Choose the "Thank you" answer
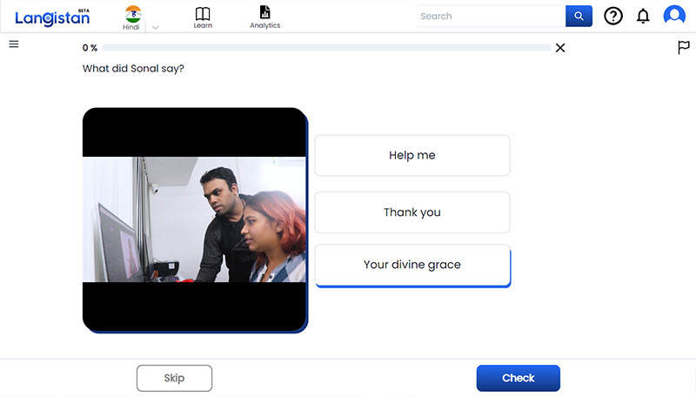The image size is (696, 397). point(412,212)
